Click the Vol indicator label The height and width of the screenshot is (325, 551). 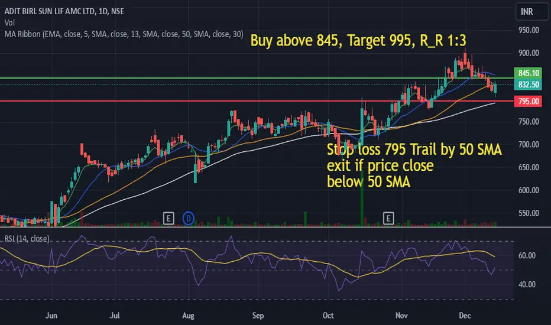[9, 23]
